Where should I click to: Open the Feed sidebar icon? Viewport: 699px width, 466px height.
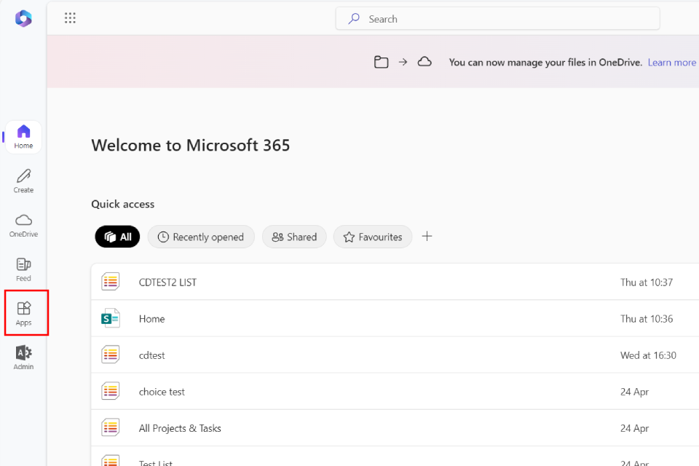tap(23, 269)
